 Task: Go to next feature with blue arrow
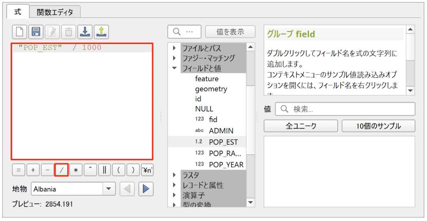coord(146,189)
